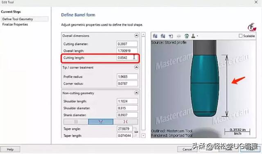Click the Shoulder diameter field
The image size is (262, 154).
pyautogui.click(x=127, y=108)
